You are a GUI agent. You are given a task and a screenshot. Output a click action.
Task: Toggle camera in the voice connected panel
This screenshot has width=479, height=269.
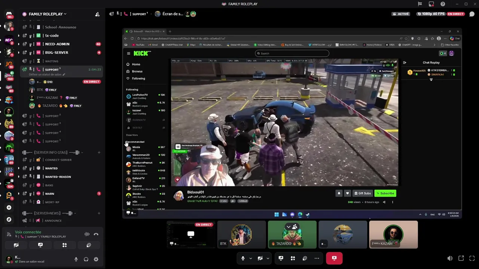[x=16, y=245]
